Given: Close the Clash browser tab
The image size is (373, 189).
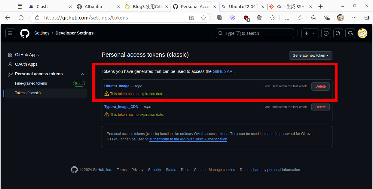Looking at the screenshot, I should [x=70, y=6].
